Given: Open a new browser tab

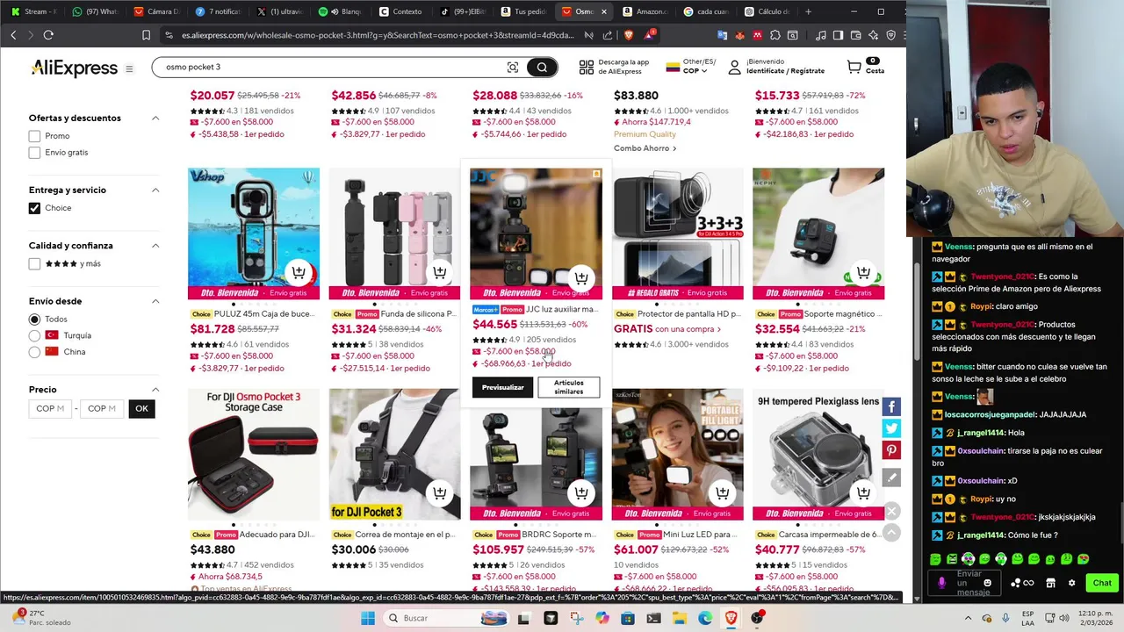Looking at the screenshot, I should point(808,11).
